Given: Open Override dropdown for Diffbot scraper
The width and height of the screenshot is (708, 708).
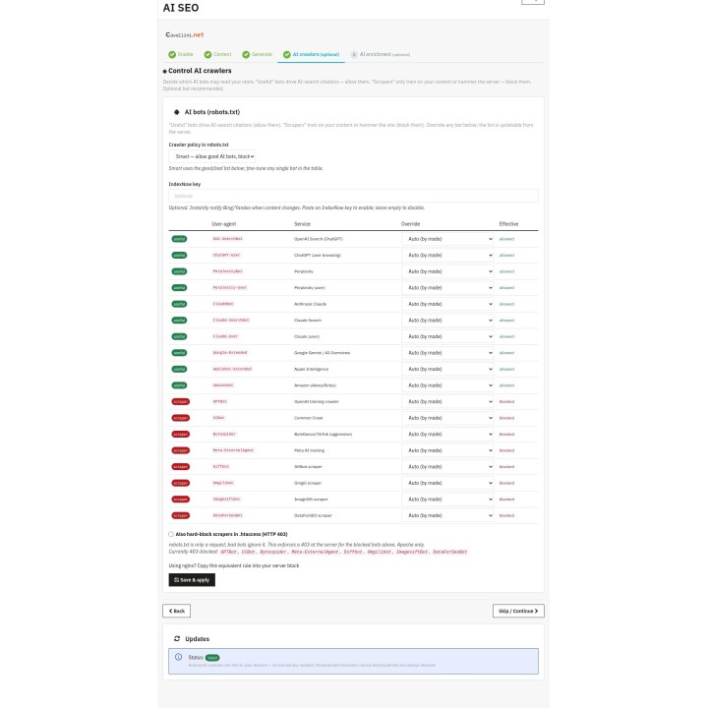Looking at the screenshot, I should click(447, 466).
